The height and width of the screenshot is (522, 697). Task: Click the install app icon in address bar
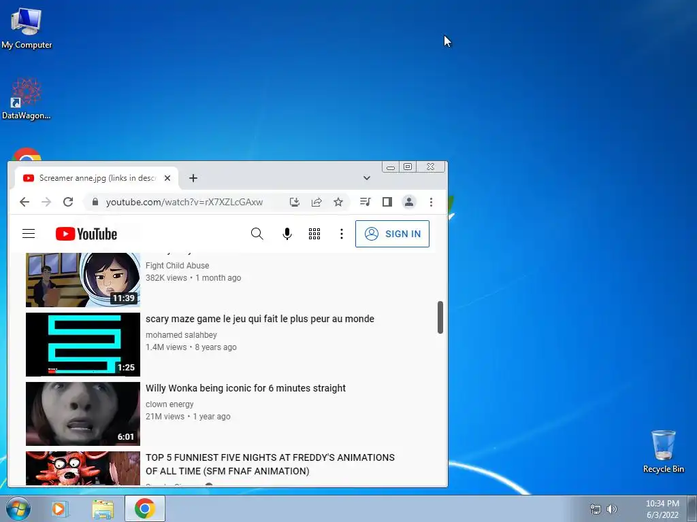click(x=294, y=202)
